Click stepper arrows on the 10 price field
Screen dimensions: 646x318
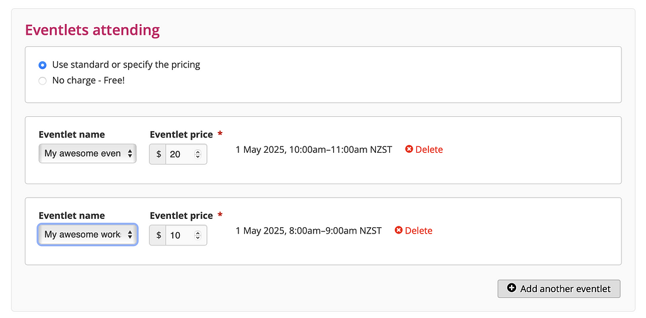tap(197, 235)
